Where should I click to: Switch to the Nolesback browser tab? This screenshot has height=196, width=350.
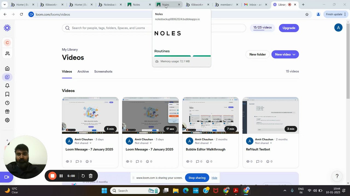110,5
